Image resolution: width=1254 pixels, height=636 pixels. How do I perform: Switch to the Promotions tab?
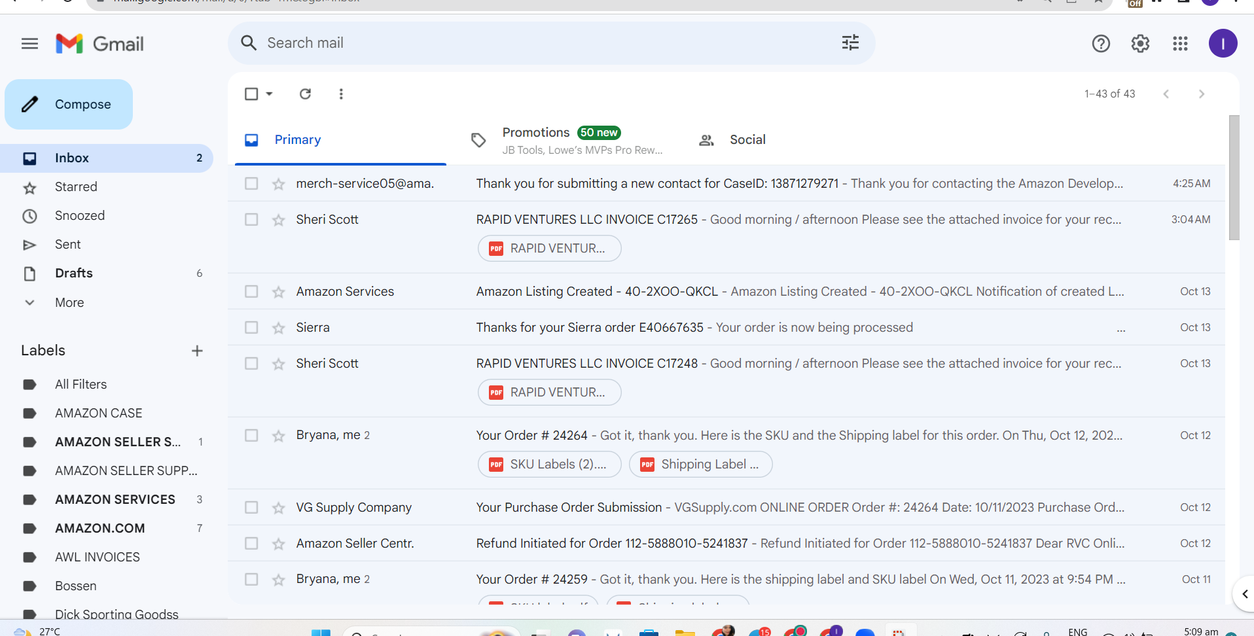coord(567,140)
